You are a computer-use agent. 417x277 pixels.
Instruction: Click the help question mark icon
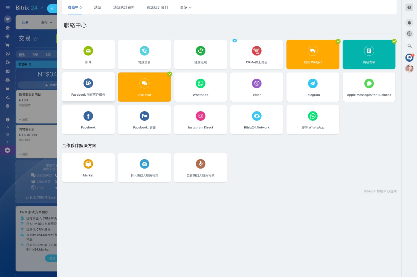[x=409, y=7]
